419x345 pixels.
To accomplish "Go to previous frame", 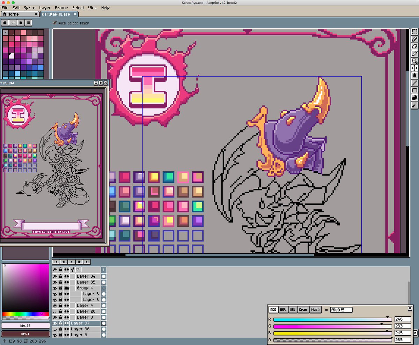I will (64, 262).
